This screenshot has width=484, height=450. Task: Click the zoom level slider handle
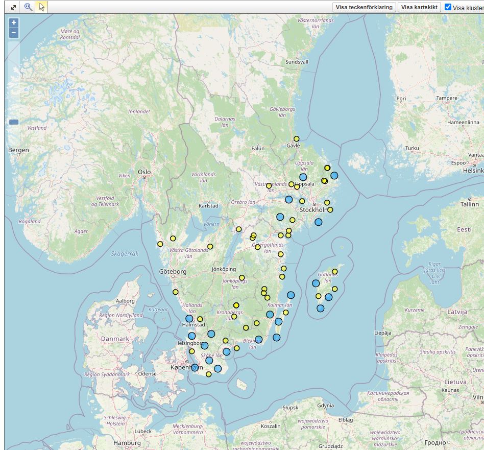coord(14,122)
